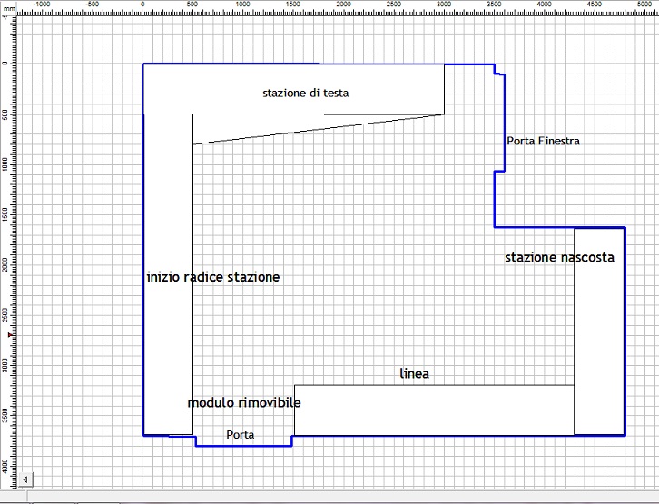Click inside the rectangle beneath 'linea' label
Viewport: 659px width, 504px height.
pos(434,410)
